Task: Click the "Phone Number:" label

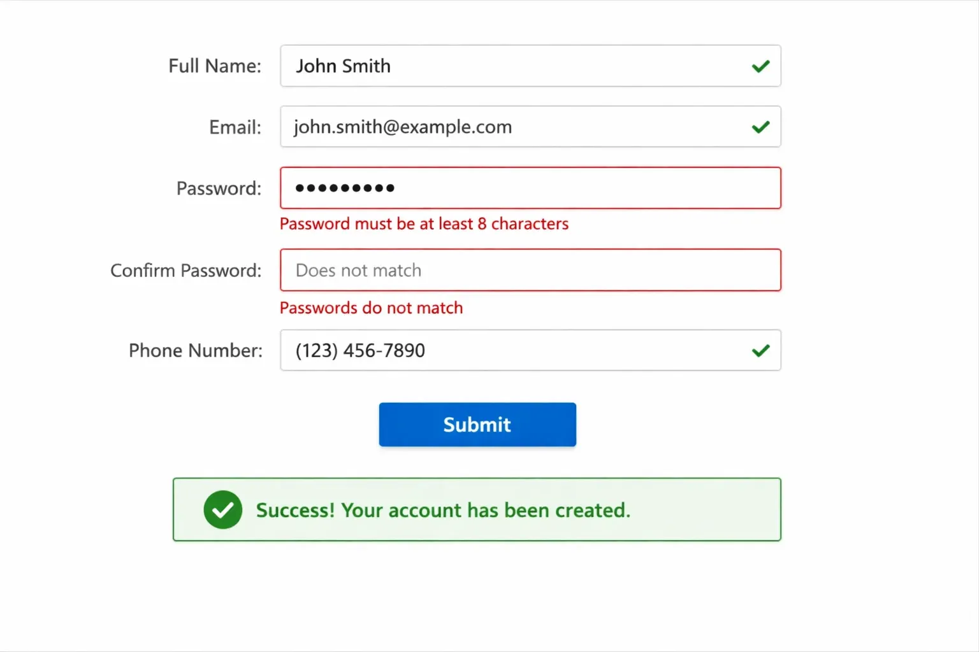Action: coord(195,351)
